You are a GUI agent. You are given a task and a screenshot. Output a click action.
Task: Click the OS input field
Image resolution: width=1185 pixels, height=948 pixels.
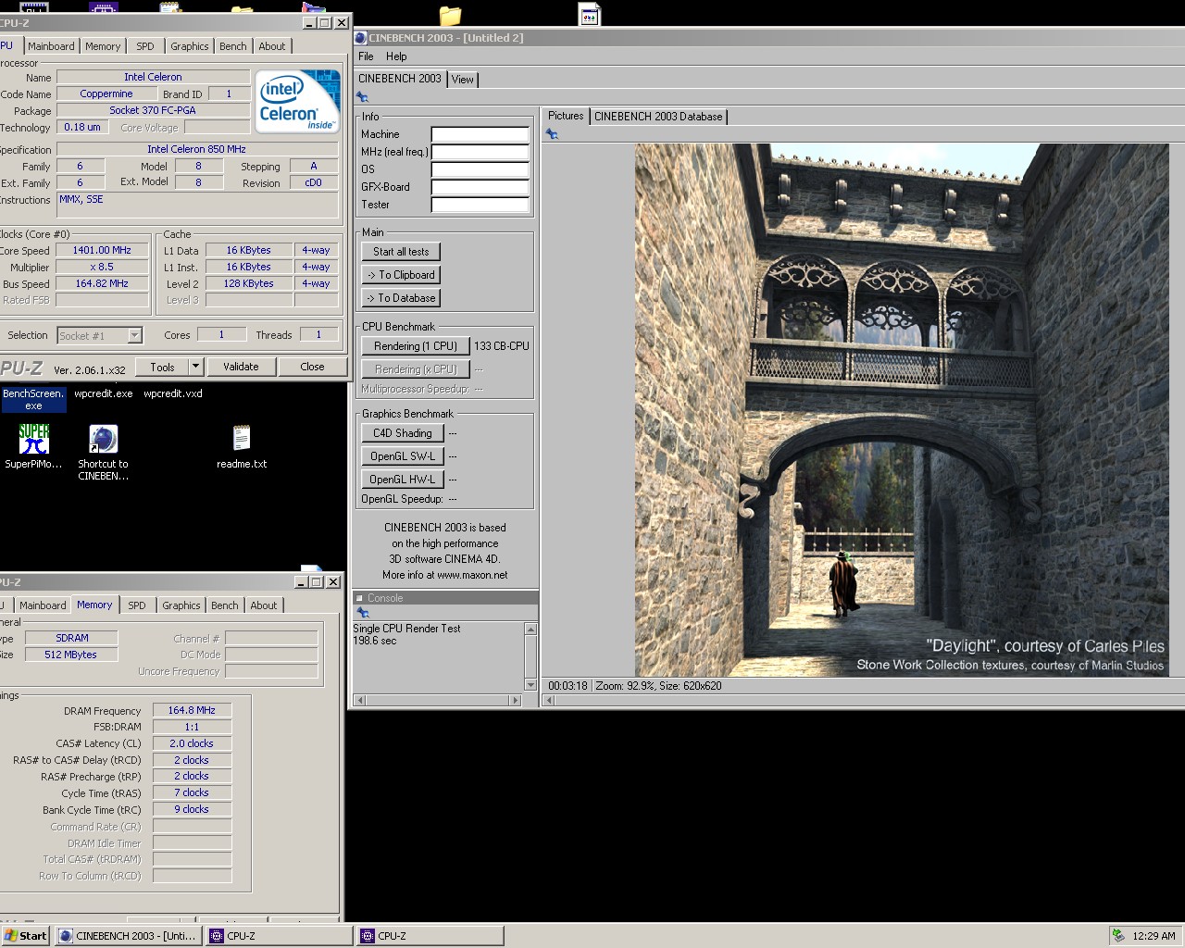[x=480, y=169]
